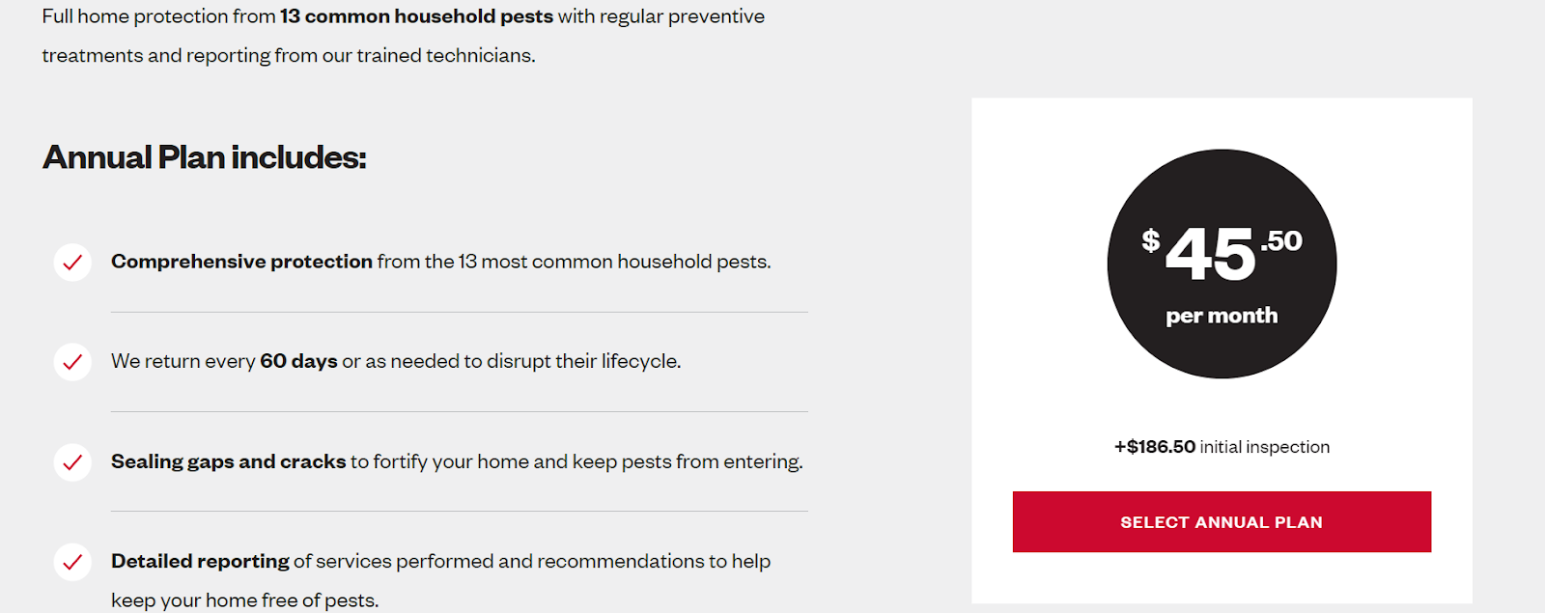Click checkmark next to Detailed reporting

tap(72, 562)
